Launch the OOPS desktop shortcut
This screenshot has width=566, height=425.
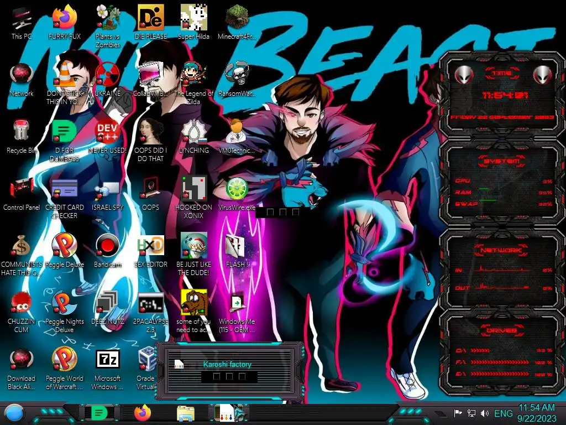click(x=150, y=194)
